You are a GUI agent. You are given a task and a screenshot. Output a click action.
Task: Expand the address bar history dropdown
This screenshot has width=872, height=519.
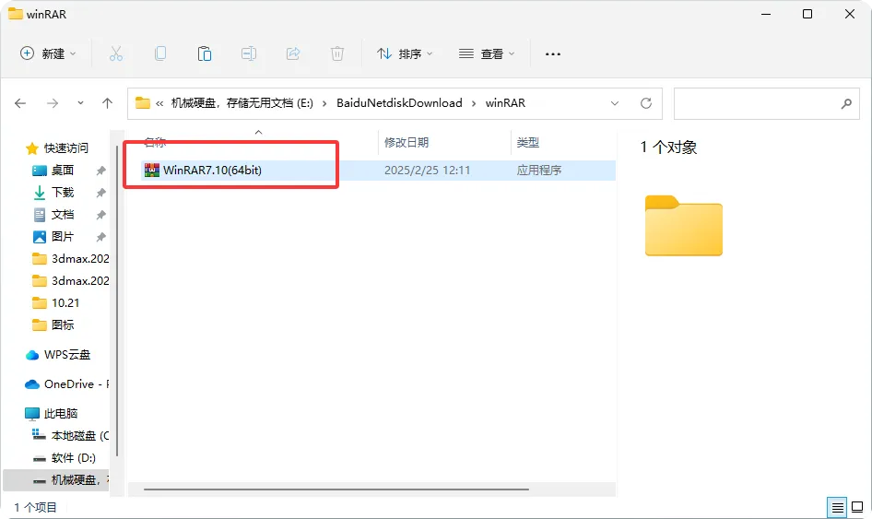615,103
